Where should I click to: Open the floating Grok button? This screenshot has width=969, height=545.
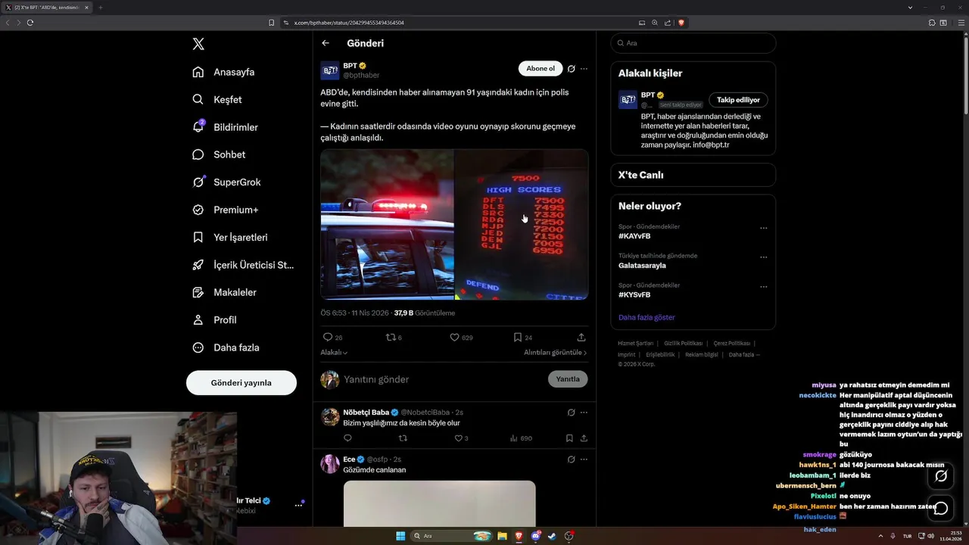(941, 476)
